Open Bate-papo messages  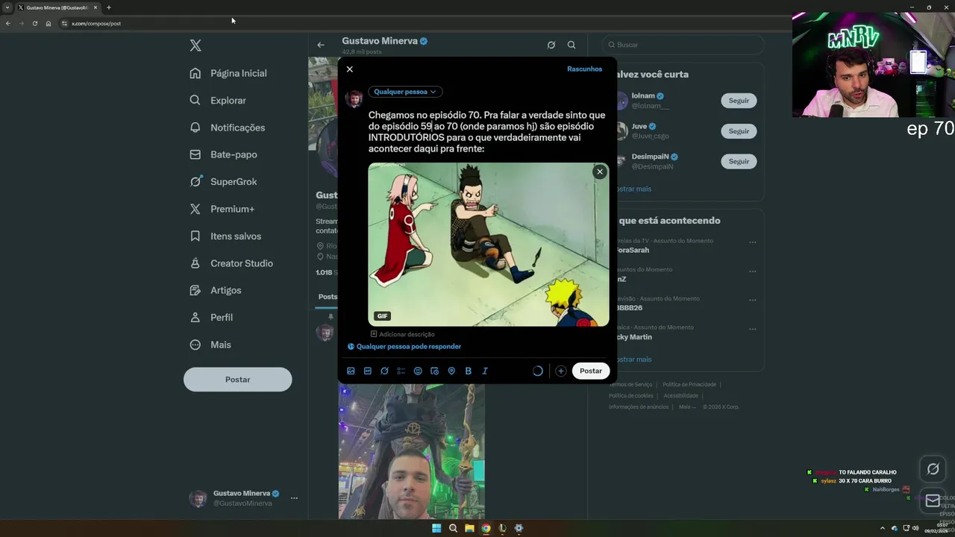tap(223, 154)
